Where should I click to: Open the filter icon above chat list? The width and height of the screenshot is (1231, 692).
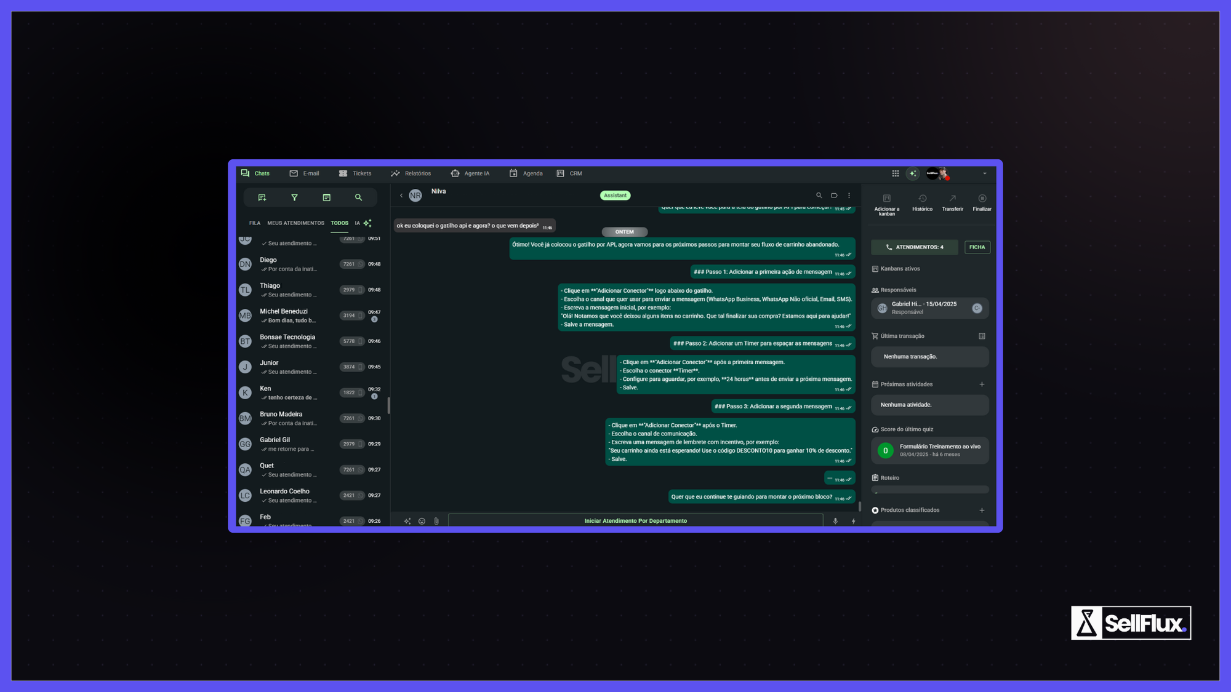pyautogui.click(x=294, y=197)
